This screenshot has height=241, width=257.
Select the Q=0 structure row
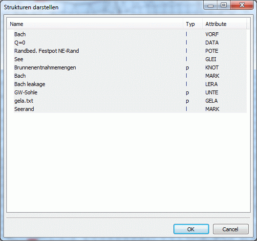tap(130, 43)
